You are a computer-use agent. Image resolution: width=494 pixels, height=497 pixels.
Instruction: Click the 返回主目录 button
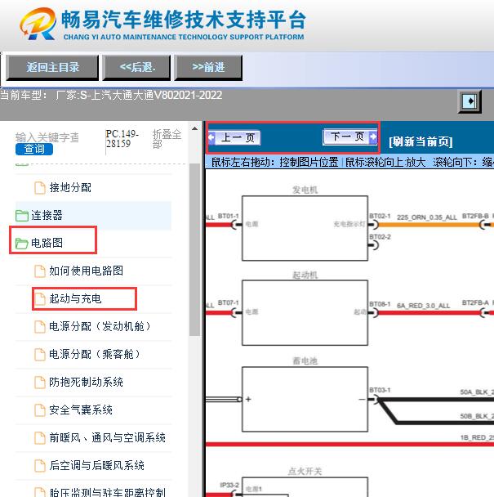pos(52,67)
